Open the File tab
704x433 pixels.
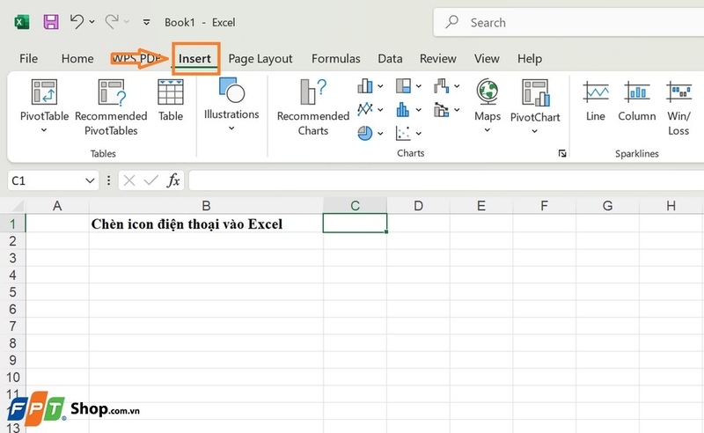coord(28,58)
